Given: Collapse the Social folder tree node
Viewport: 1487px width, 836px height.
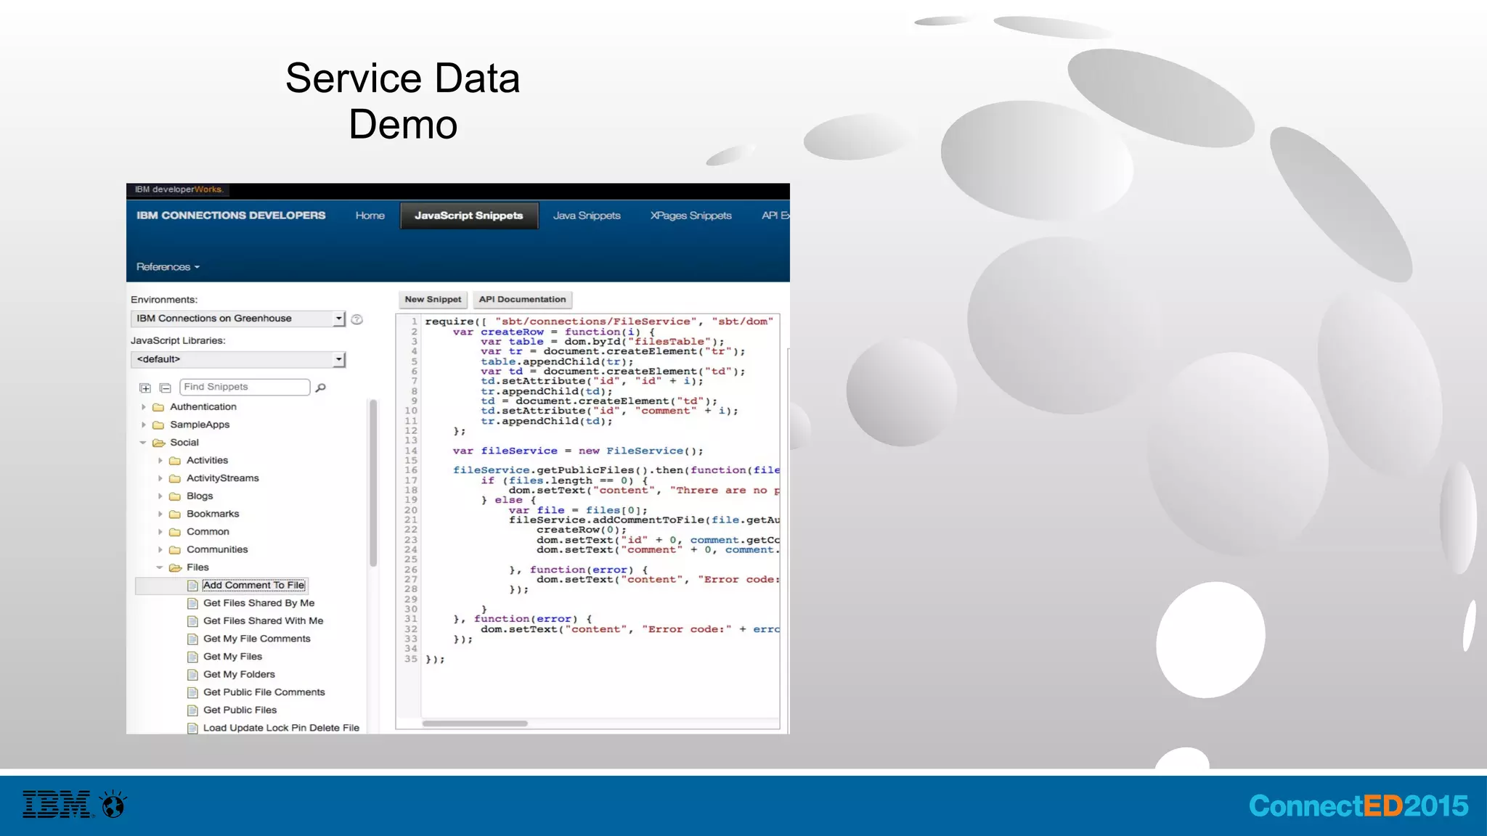Looking at the screenshot, I should [x=143, y=443].
